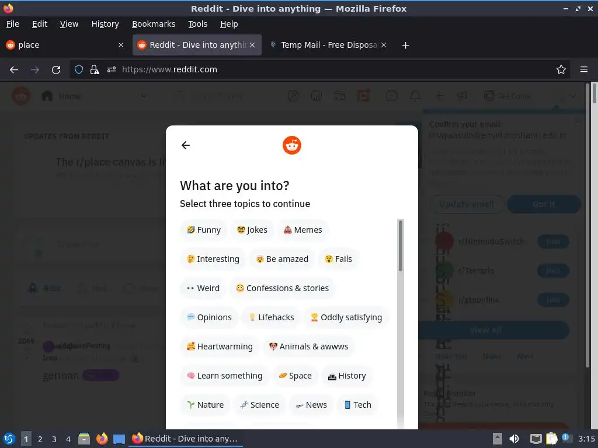This screenshot has height=448, width=598.
Task: Toggle the Be amazed topic
Action: [x=282, y=259]
